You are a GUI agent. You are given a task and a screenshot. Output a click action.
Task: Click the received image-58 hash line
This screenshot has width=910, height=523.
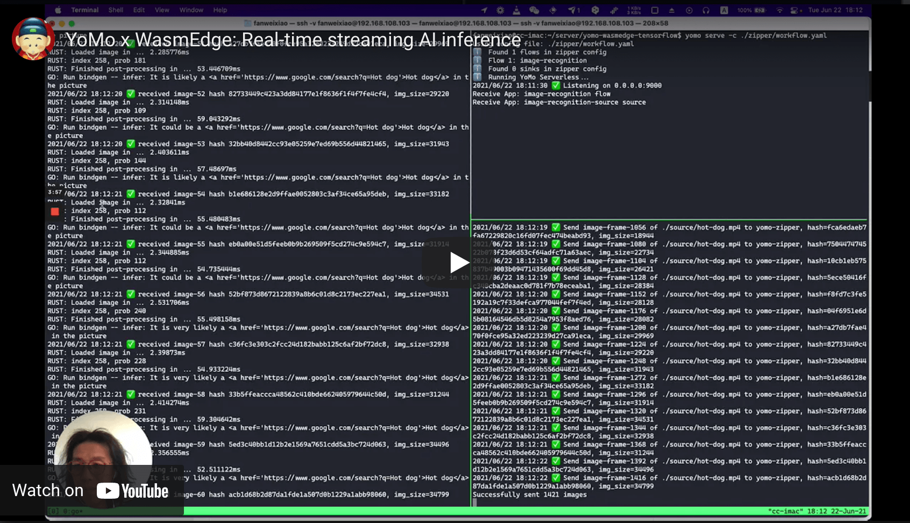[248, 394]
